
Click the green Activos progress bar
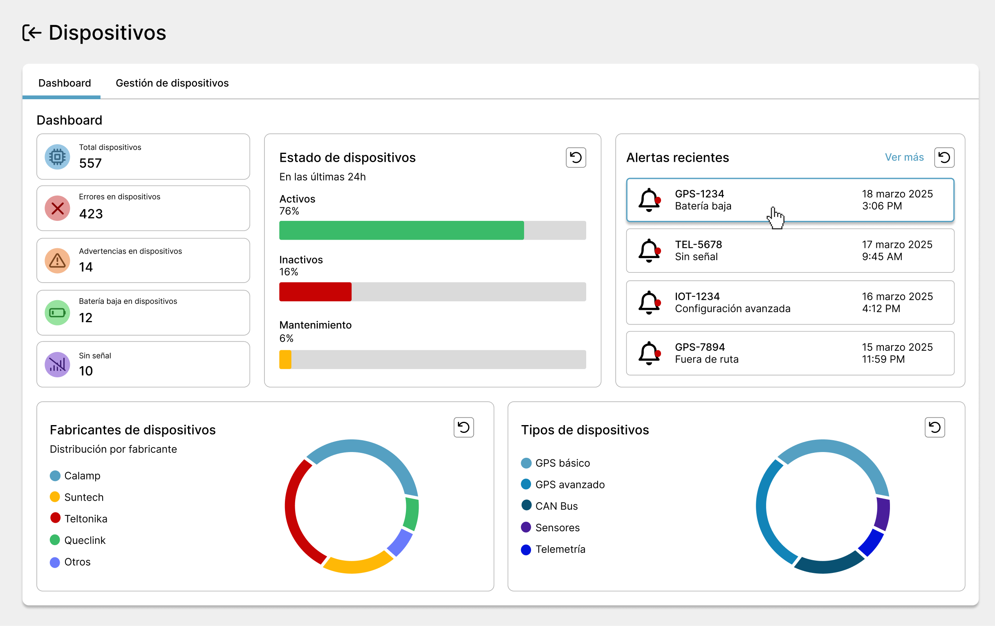pyautogui.click(x=401, y=230)
